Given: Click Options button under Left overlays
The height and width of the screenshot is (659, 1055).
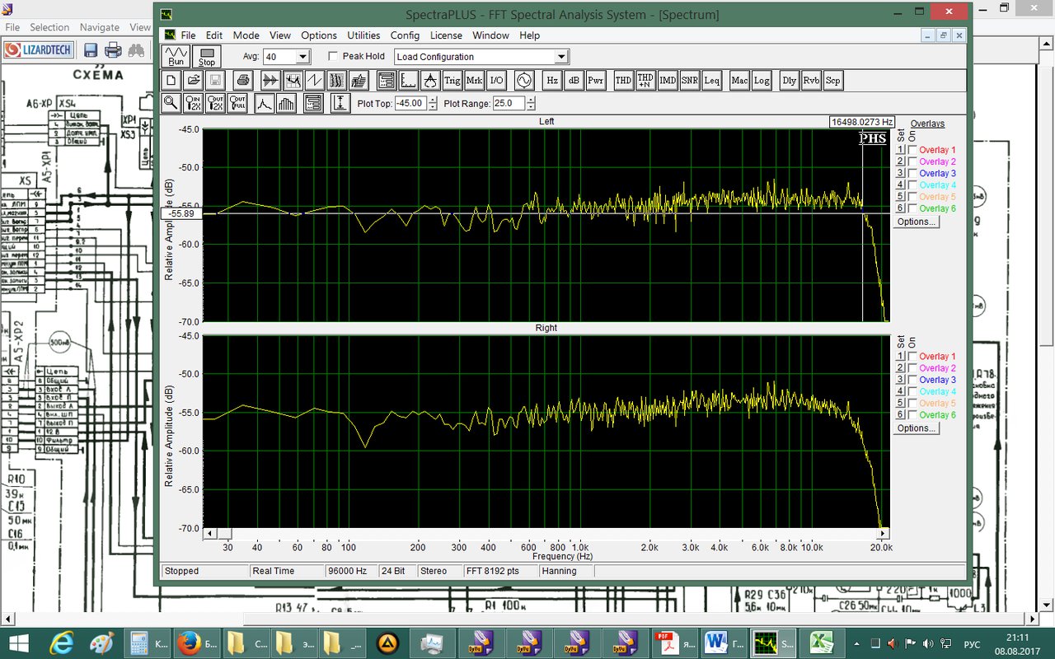Looking at the screenshot, I should click(x=916, y=222).
